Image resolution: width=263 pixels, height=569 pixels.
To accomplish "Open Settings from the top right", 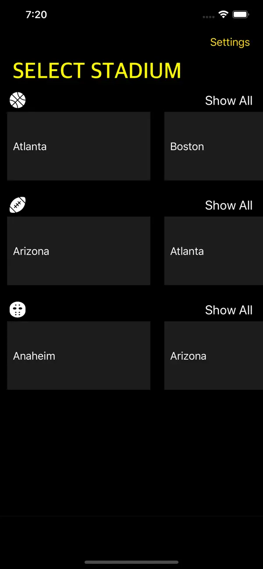I will tap(230, 42).
